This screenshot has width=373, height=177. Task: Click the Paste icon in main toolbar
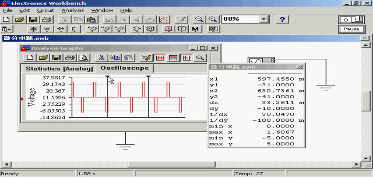click(x=91, y=19)
